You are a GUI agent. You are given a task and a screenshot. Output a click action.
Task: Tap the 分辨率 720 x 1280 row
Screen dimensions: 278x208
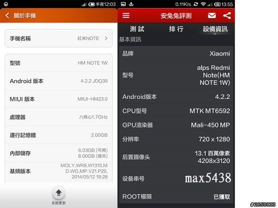[176, 139]
